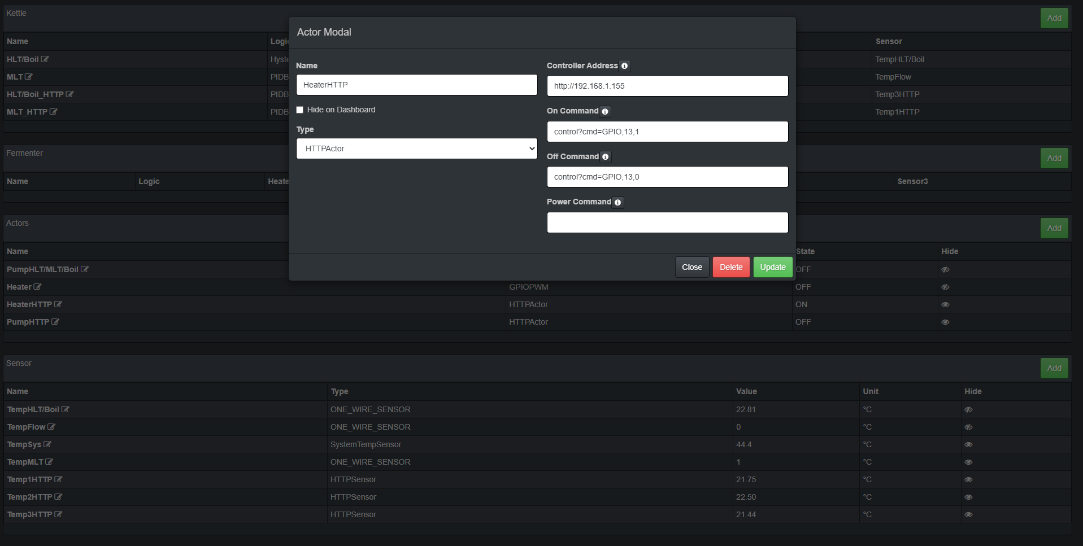This screenshot has width=1083, height=546.
Task: Click the edit icon beside TempMLT sensor
Action: coord(49,462)
